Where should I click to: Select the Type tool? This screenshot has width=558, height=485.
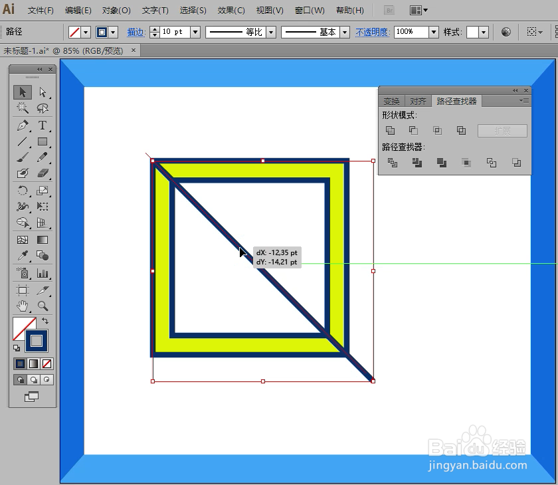tap(43, 126)
